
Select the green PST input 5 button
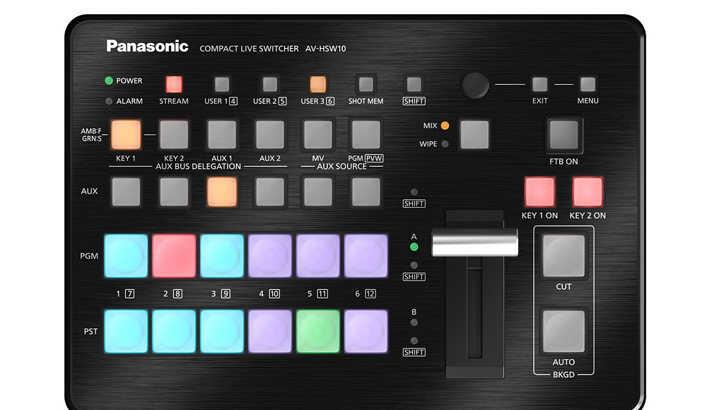(x=318, y=332)
